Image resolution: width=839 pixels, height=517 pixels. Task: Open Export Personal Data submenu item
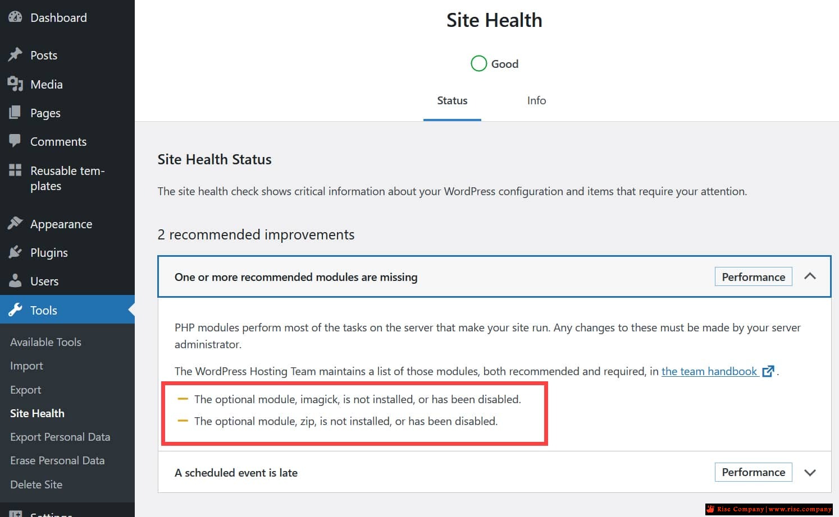(60, 437)
